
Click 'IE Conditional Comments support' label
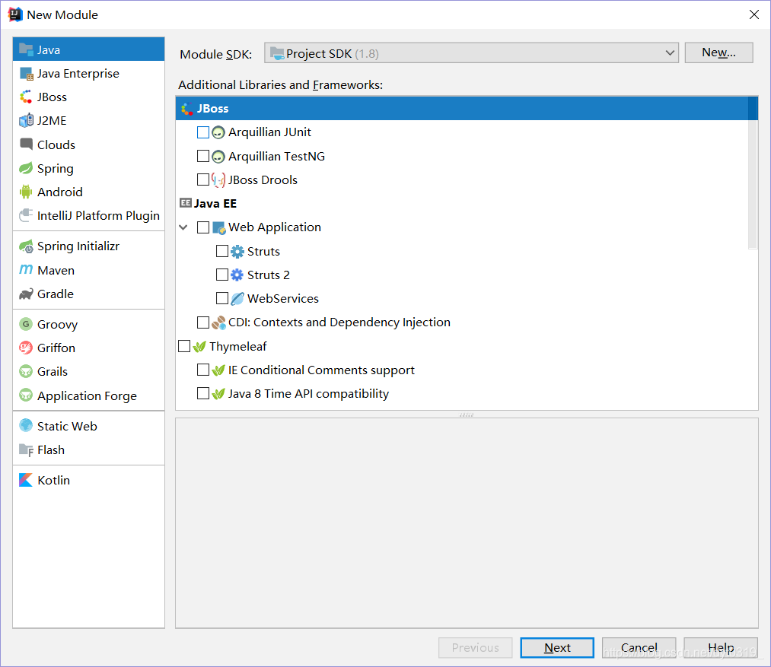[321, 370]
